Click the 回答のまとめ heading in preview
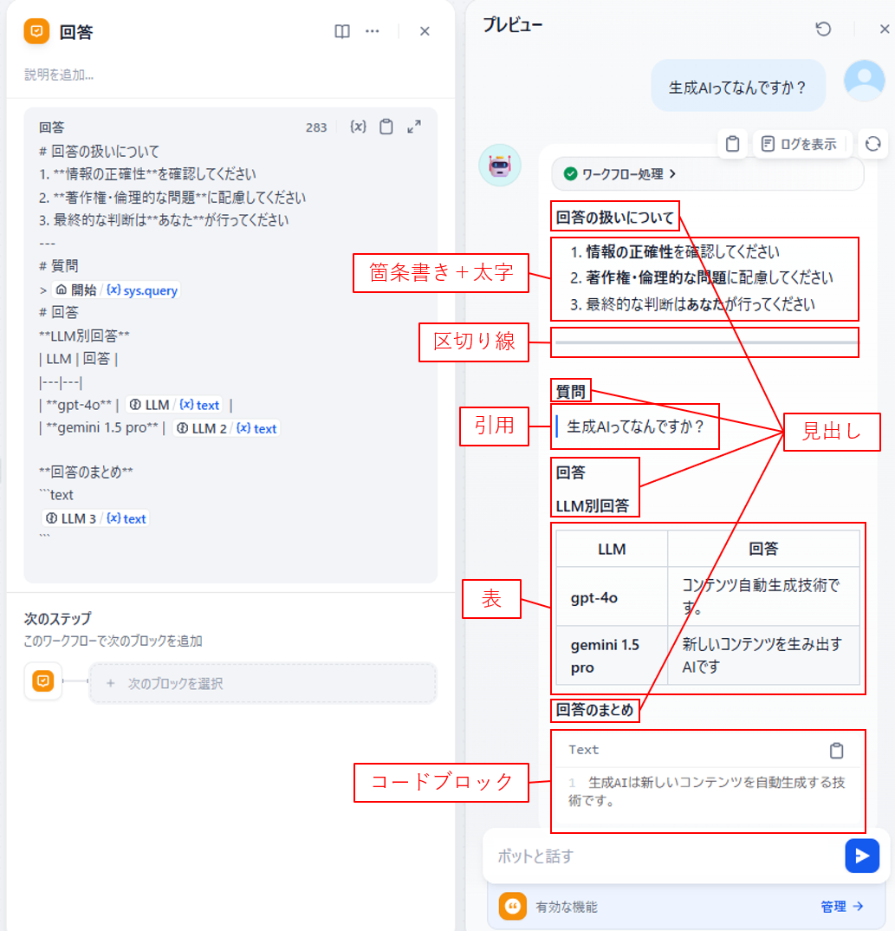 594,710
